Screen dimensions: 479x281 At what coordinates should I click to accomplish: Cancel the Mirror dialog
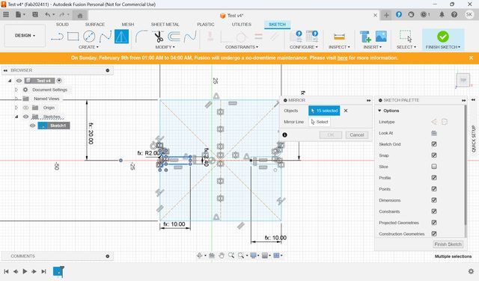point(357,135)
